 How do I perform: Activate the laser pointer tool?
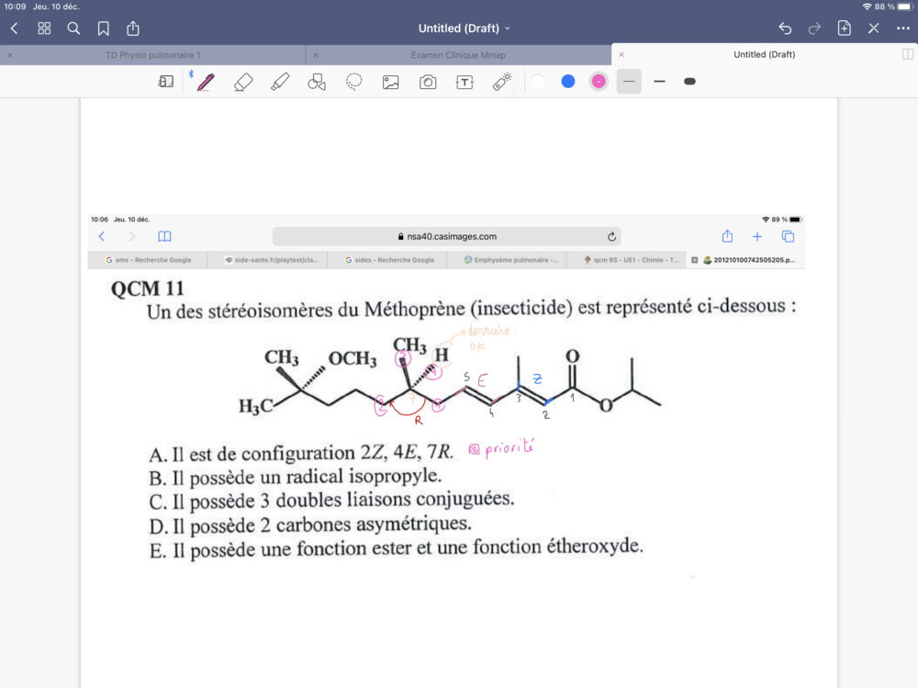[501, 82]
